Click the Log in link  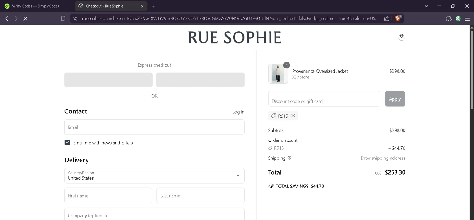tap(238, 112)
